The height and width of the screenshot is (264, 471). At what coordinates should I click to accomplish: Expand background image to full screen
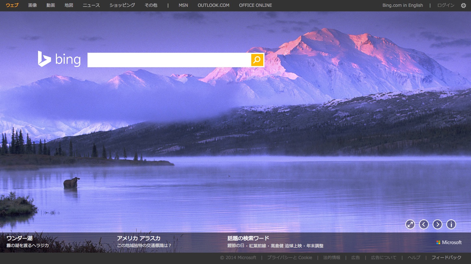click(x=410, y=224)
